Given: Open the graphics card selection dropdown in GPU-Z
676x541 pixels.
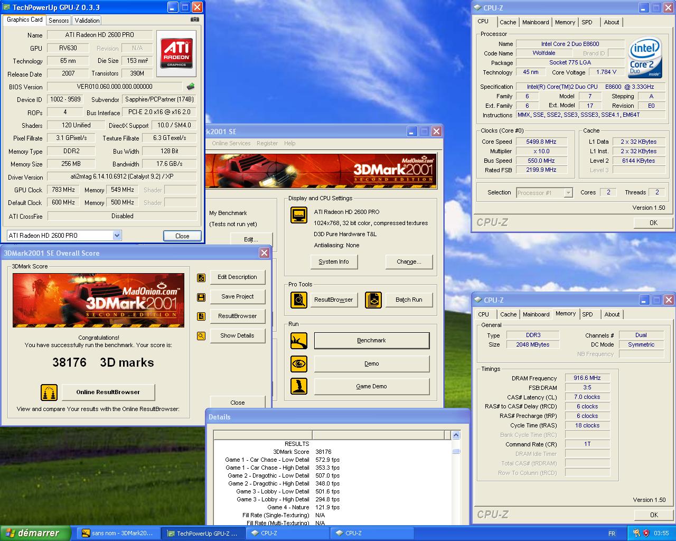Looking at the screenshot, I should pos(117,236).
